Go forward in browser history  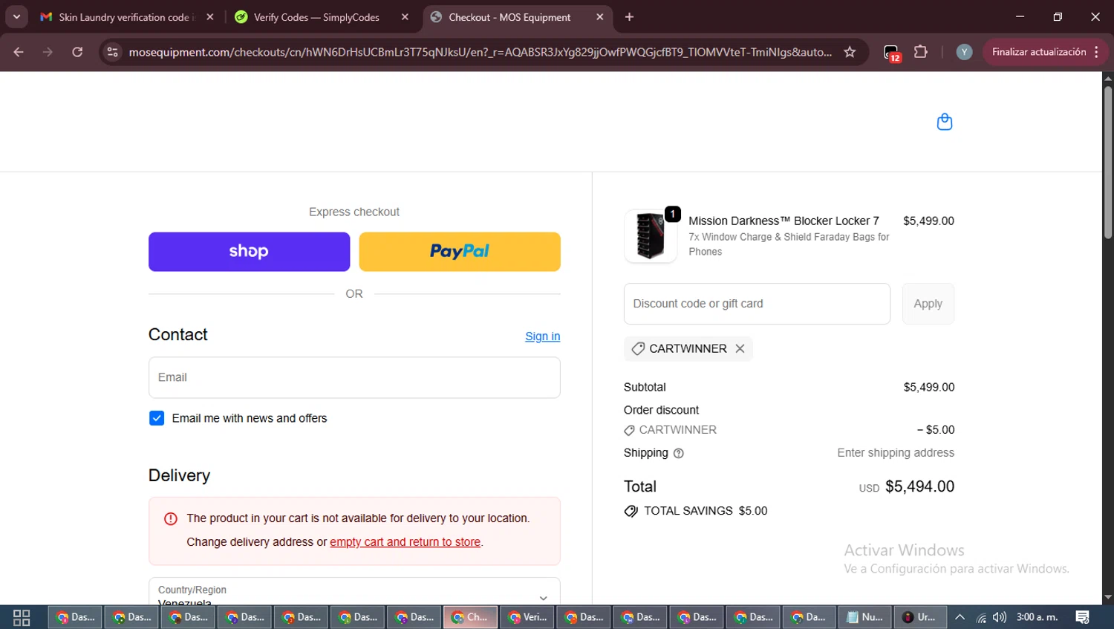[48, 52]
